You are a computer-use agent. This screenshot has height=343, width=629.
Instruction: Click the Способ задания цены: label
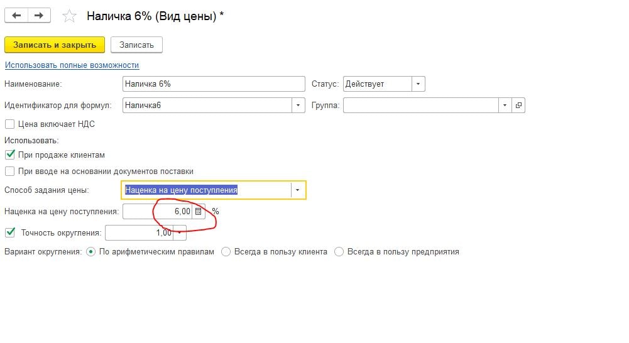46,190
